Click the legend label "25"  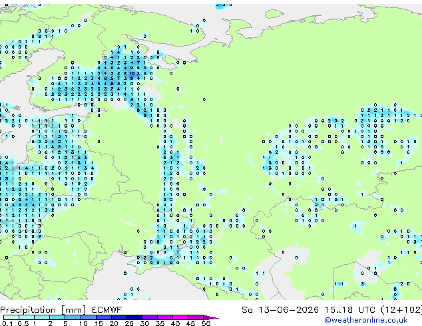129,323
